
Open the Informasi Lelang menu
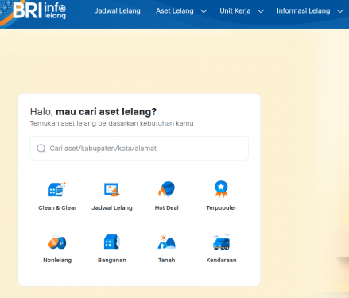(304, 11)
